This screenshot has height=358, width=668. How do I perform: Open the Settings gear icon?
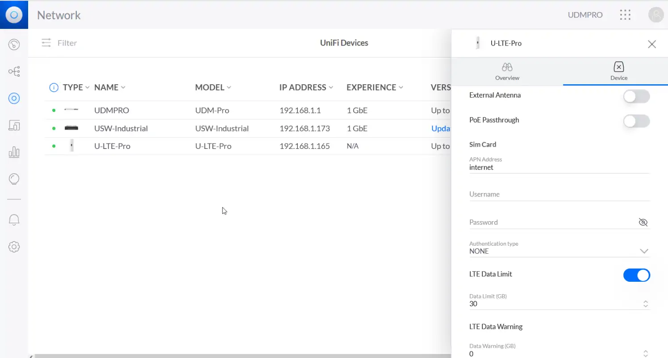[x=14, y=247]
